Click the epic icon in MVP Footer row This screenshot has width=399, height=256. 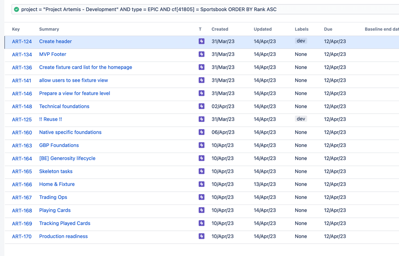(202, 54)
